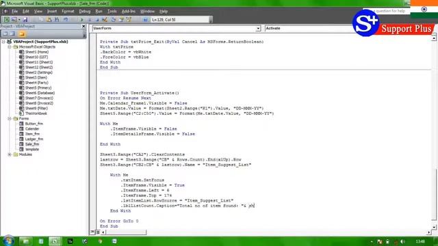The width and height of the screenshot is (438, 246).
Task: Select the template form
Action: [x=32, y=149]
